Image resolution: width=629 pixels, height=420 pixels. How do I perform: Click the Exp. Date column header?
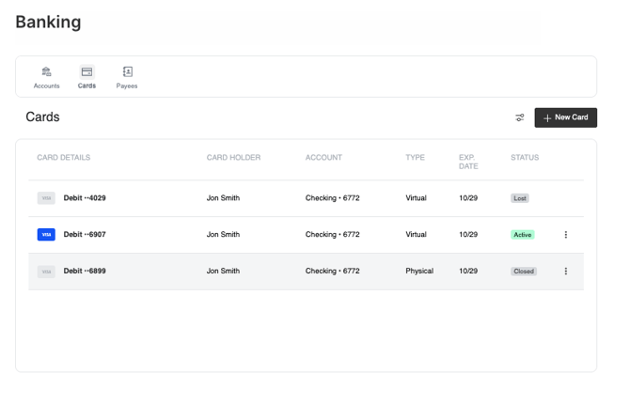tap(468, 162)
